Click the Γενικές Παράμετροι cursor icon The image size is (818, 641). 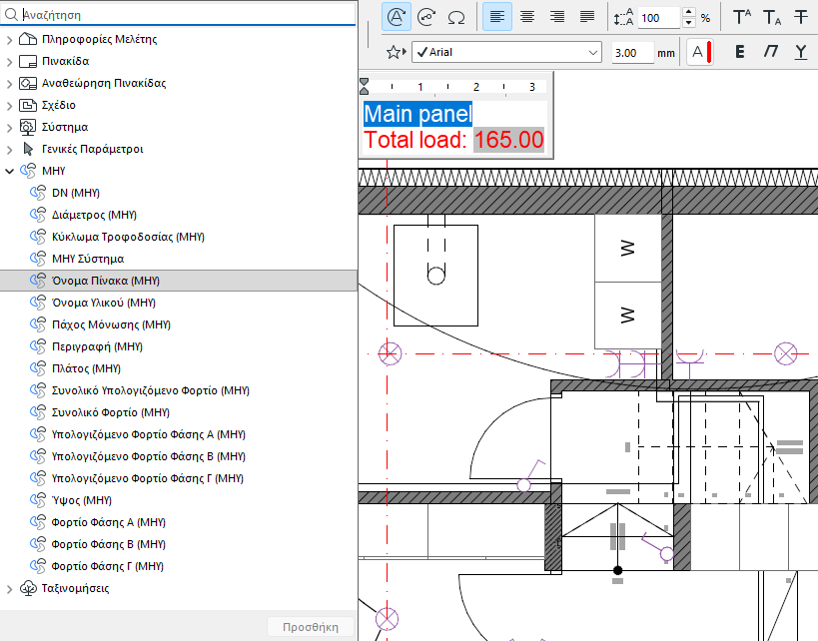(28, 149)
